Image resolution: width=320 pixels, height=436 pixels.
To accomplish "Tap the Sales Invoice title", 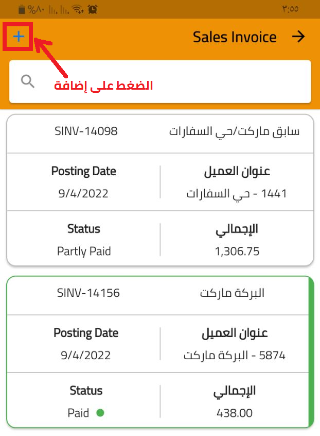I will tap(235, 37).
